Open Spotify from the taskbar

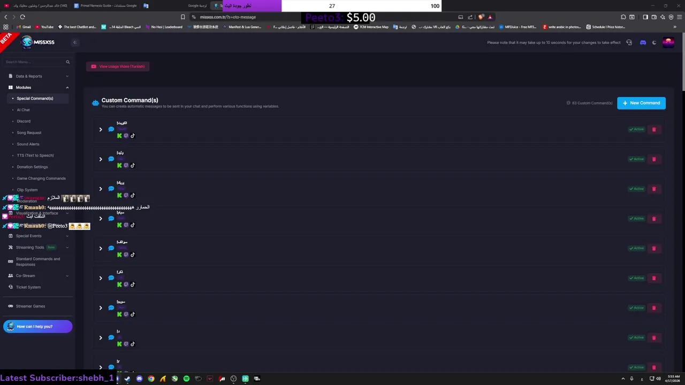pyautogui.click(x=186, y=379)
